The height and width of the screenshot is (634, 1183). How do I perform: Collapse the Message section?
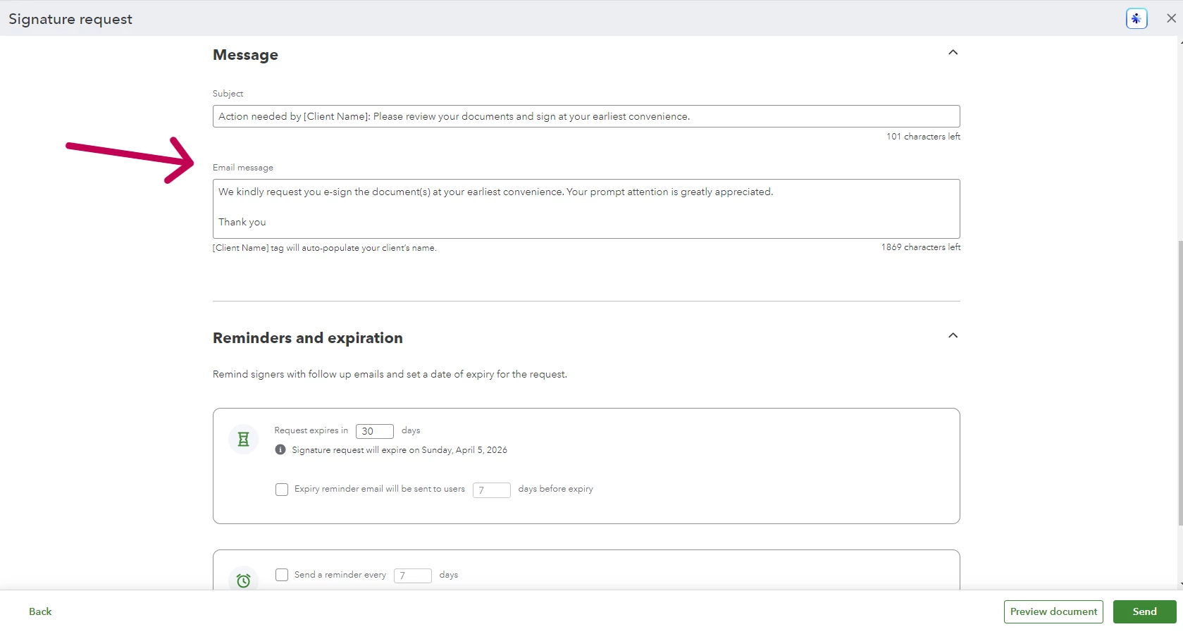click(953, 53)
